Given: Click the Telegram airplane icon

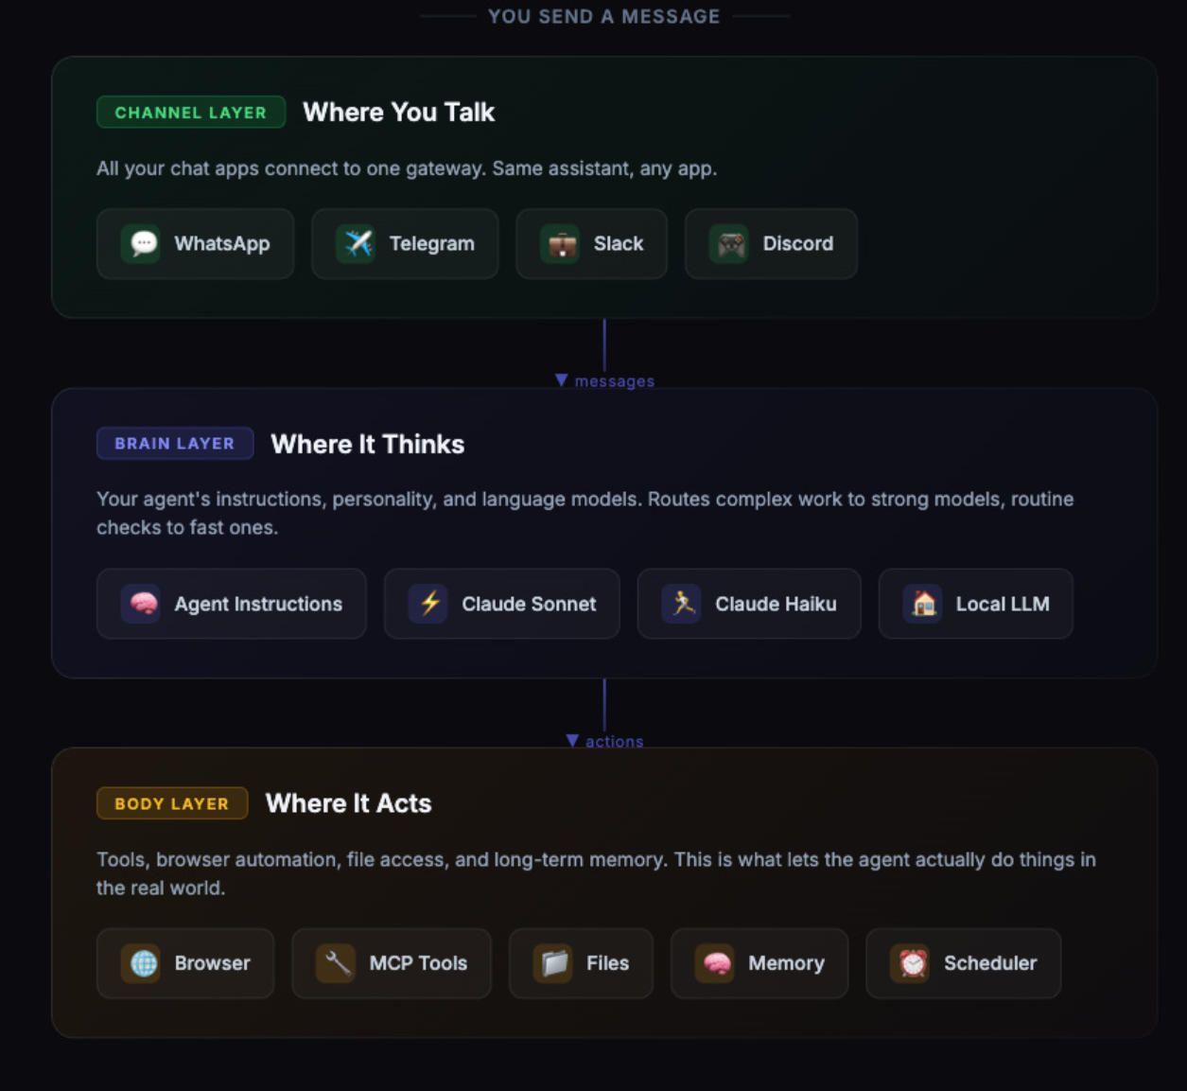Looking at the screenshot, I should click(x=356, y=243).
